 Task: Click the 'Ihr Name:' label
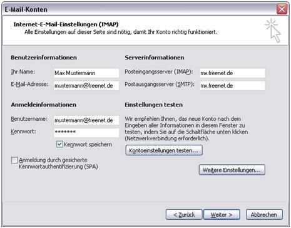[23, 72]
